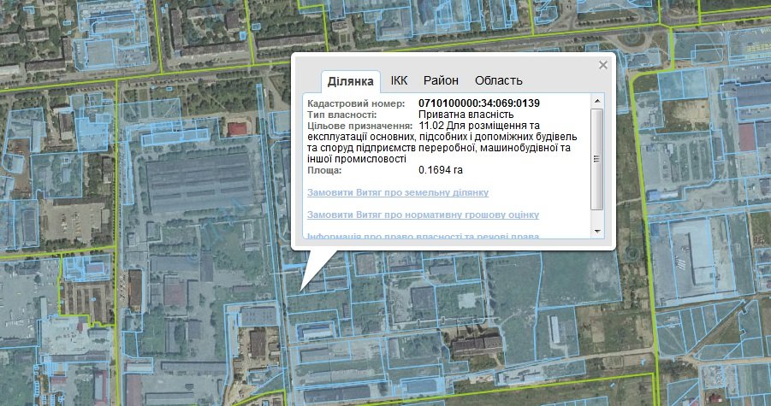Viewport: 771px width, 406px height.
Task: Click the popup scrollbar down arrow
Action: point(597,232)
